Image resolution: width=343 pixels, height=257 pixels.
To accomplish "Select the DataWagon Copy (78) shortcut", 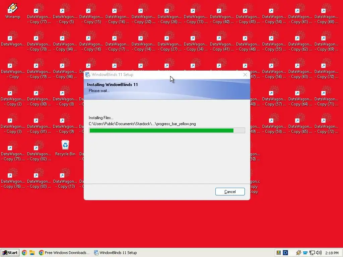I will (x=39, y=41).
